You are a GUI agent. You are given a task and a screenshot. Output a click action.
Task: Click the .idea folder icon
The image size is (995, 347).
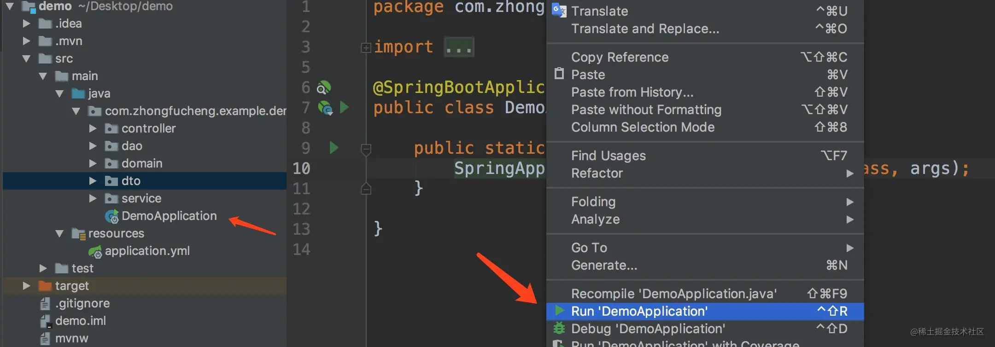[45, 23]
